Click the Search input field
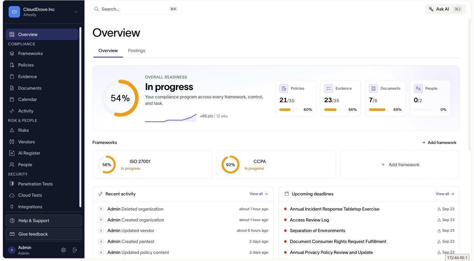Image resolution: width=474 pixels, height=261 pixels. click(x=136, y=9)
